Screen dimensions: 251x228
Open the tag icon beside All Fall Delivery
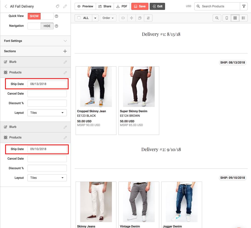[x=57, y=6]
